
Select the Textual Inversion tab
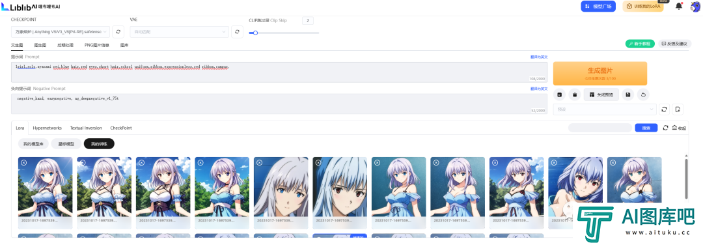[x=86, y=128]
